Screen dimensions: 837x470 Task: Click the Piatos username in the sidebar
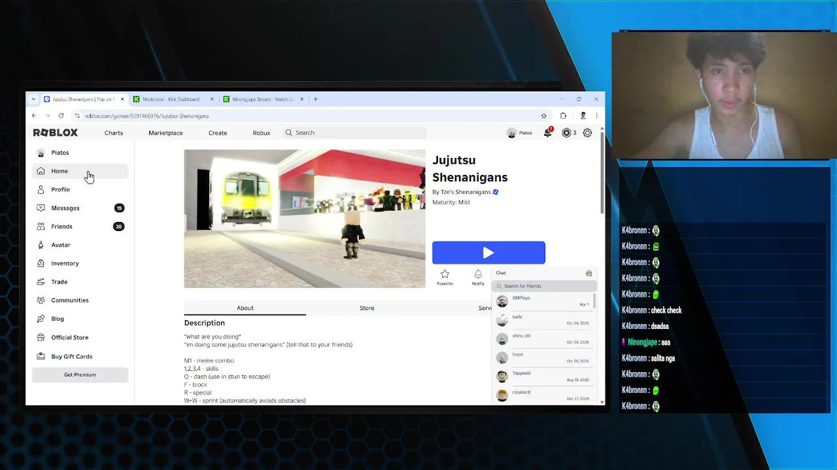(60, 153)
